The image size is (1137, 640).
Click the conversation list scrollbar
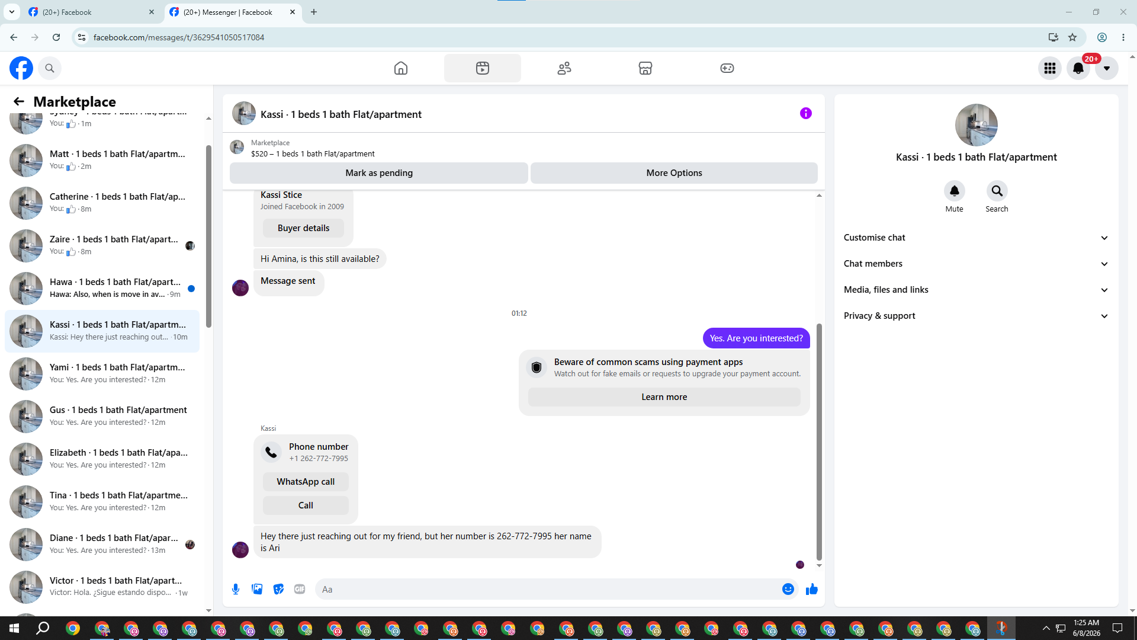tap(208, 236)
